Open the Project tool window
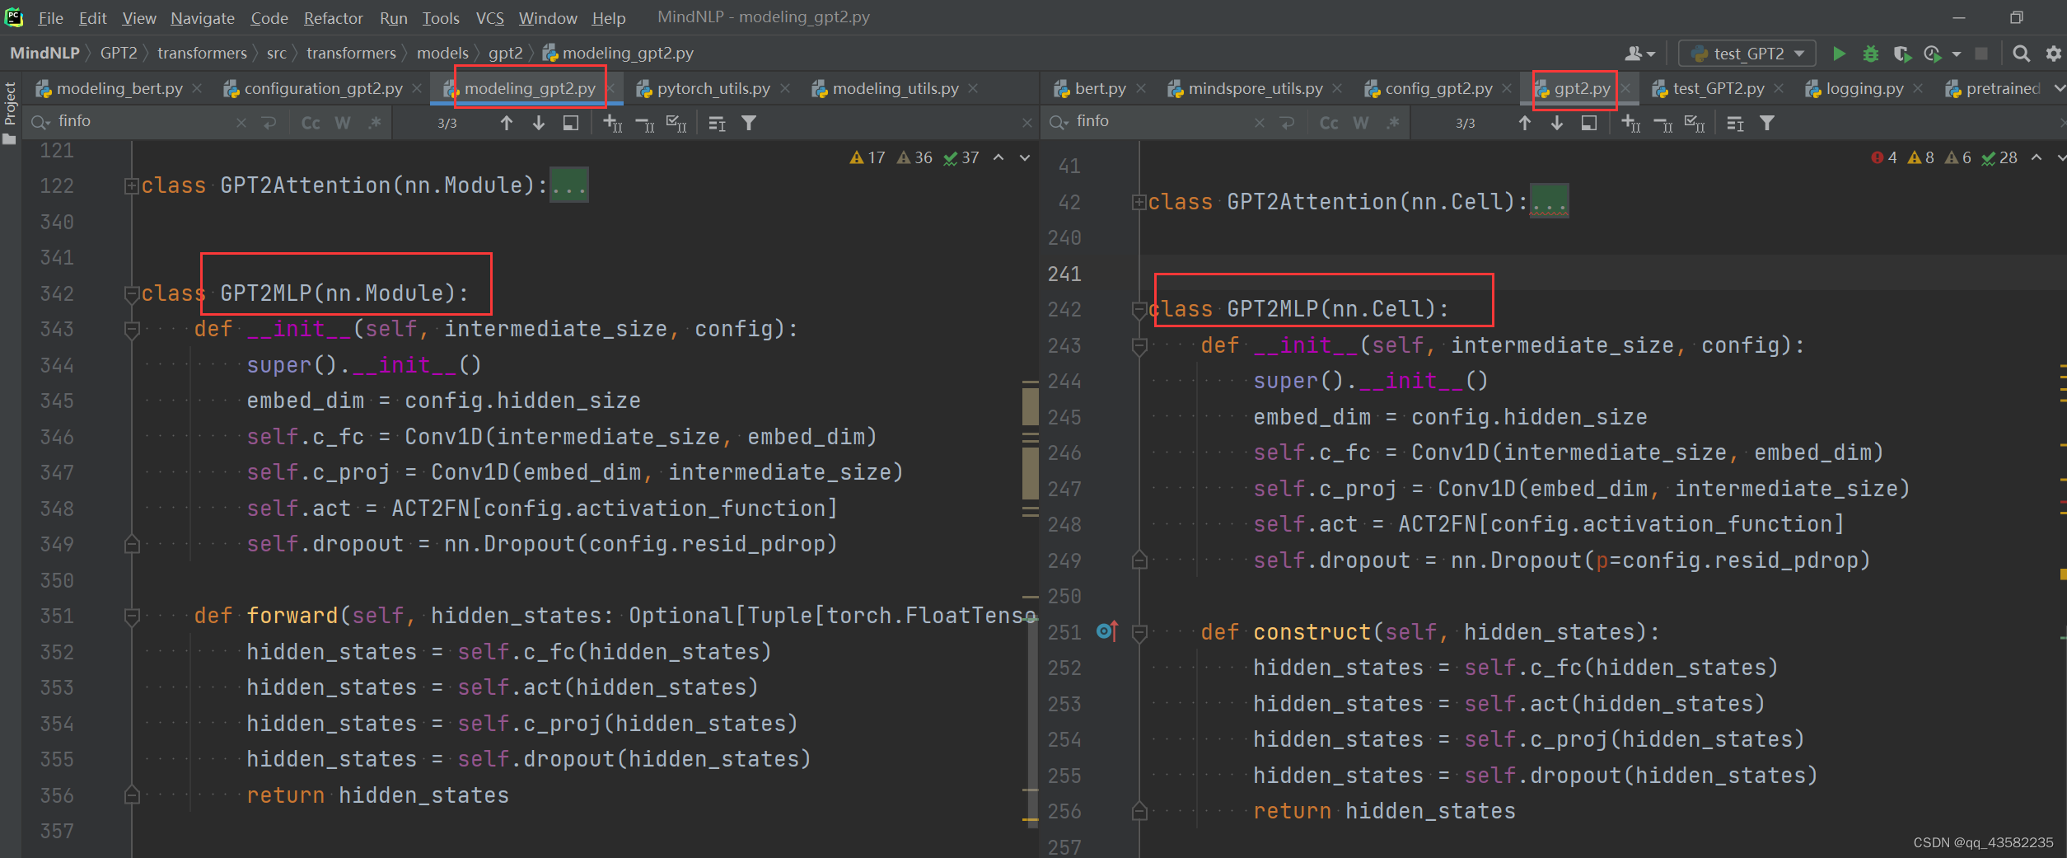Image resolution: width=2067 pixels, height=858 pixels. (x=10, y=111)
